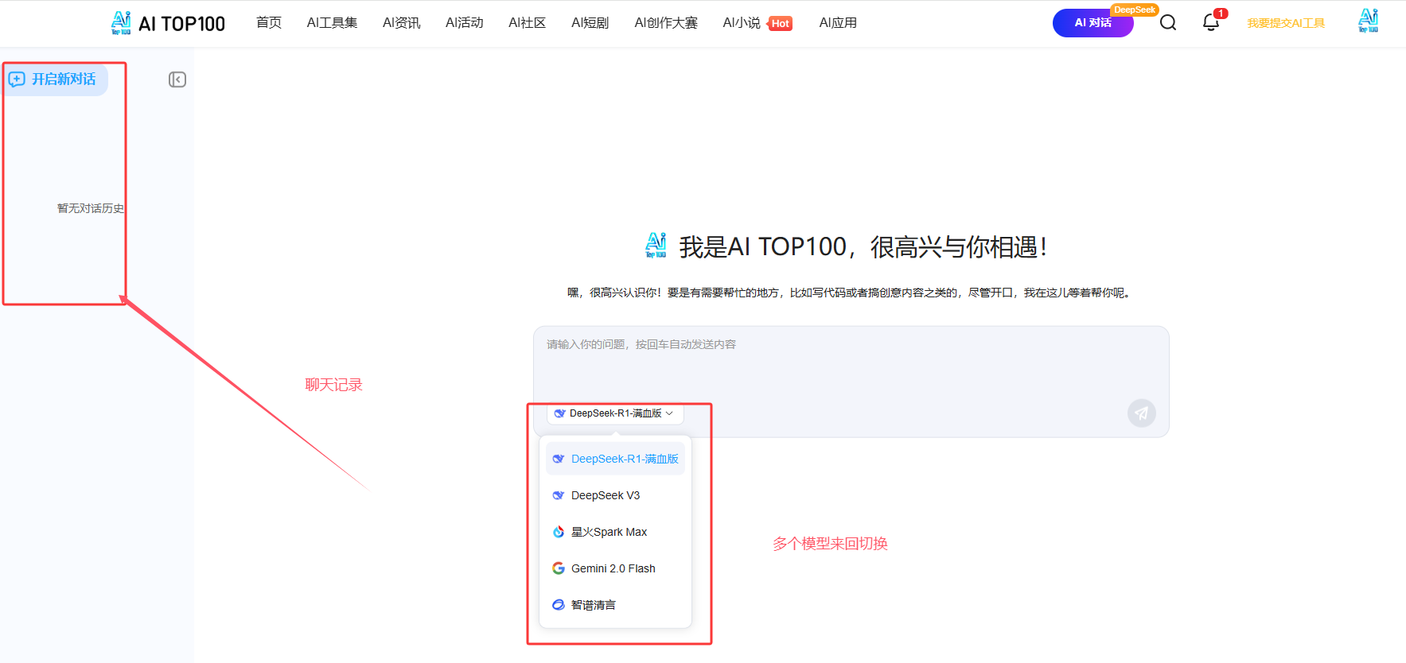Open the AI创作大赛 menu item
This screenshot has width=1406, height=663.
pos(665,23)
